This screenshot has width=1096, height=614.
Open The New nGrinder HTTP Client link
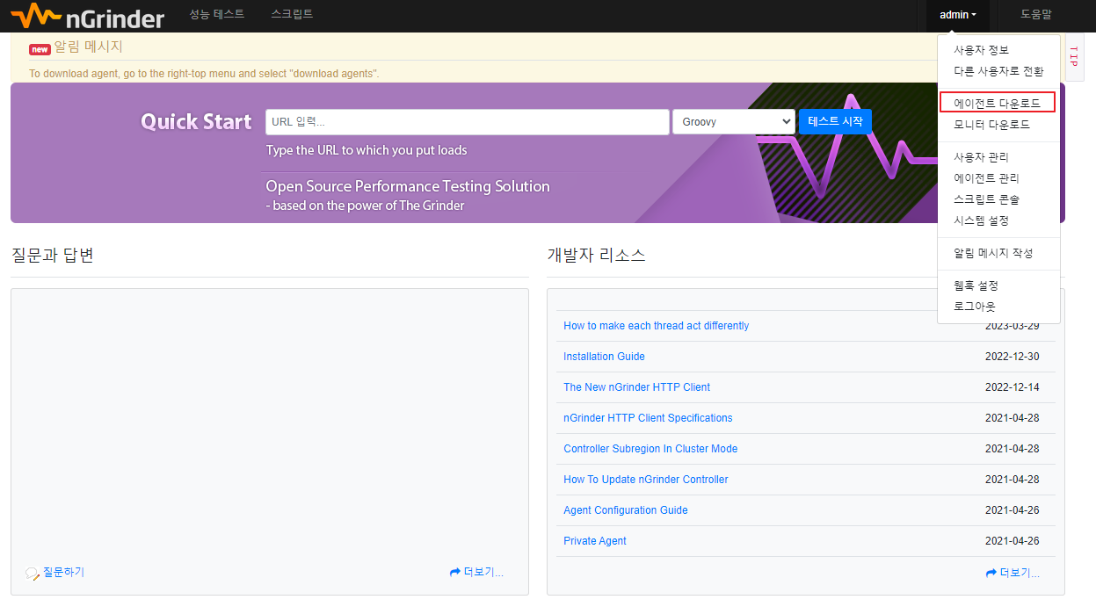[636, 387]
